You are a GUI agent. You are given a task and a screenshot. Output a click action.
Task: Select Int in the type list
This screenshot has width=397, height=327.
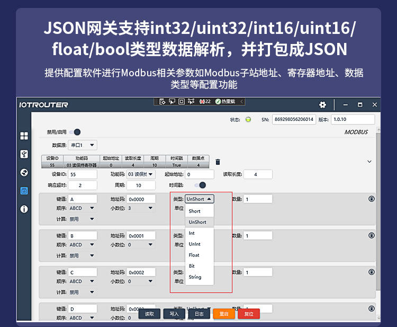click(x=200, y=233)
